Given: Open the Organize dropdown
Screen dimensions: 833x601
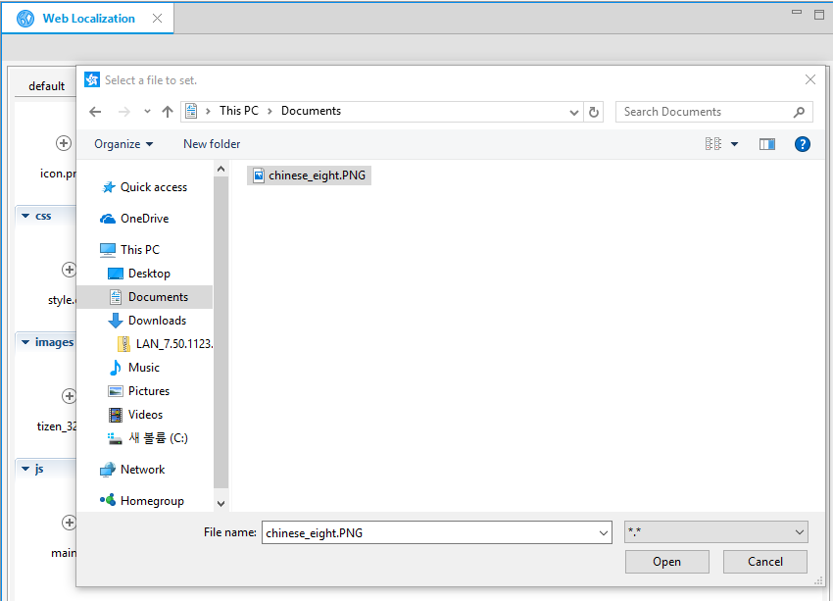Looking at the screenshot, I should [x=122, y=143].
